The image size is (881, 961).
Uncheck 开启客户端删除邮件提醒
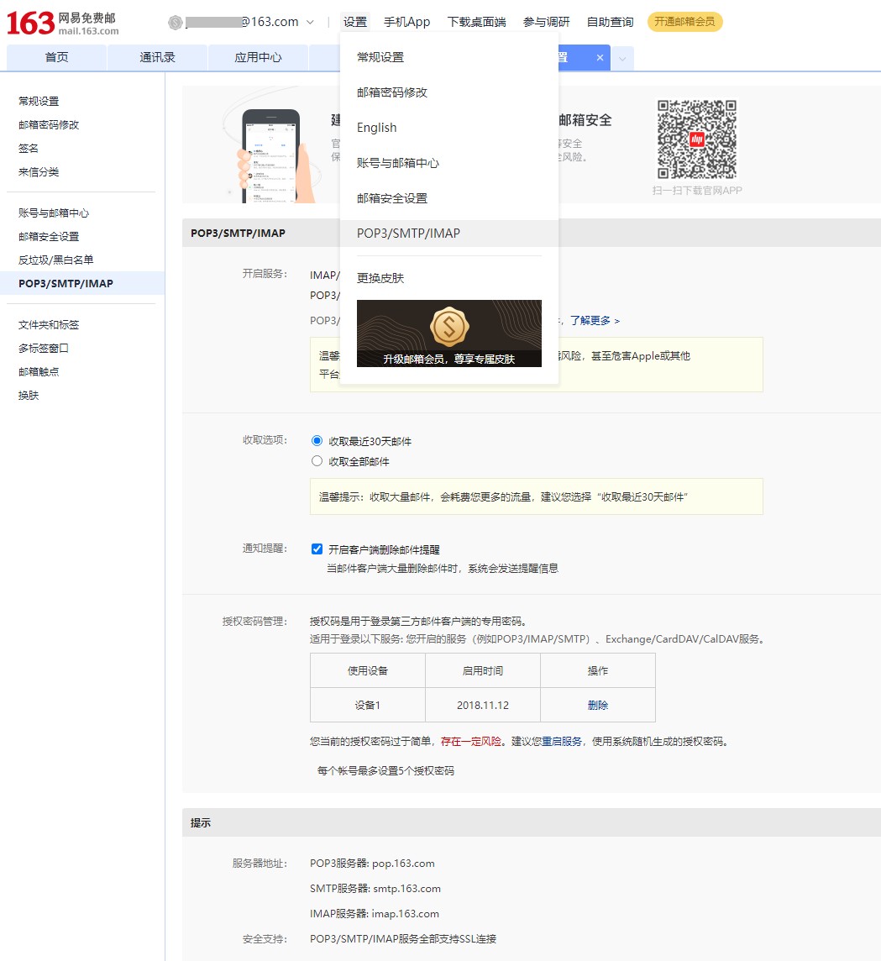click(x=317, y=549)
